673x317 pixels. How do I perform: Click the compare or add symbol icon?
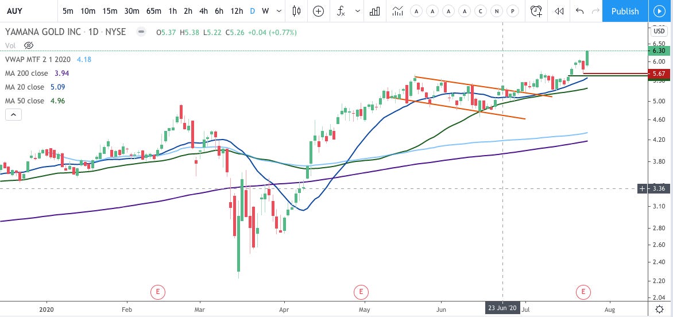click(318, 11)
